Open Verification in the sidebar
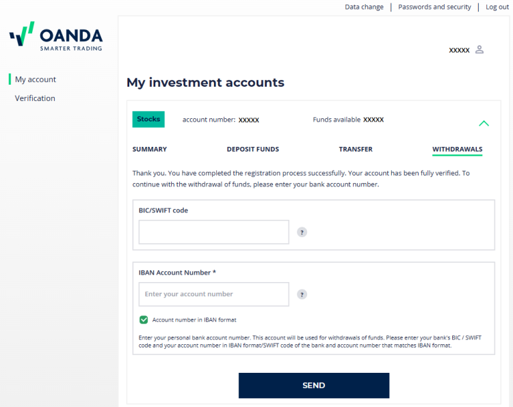The width and height of the screenshot is (513, 407). pos(35,98)
